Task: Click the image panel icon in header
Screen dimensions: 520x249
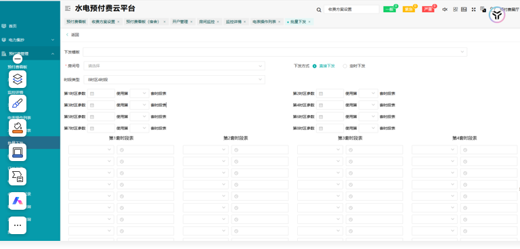Action: click(x=464, y=9)
